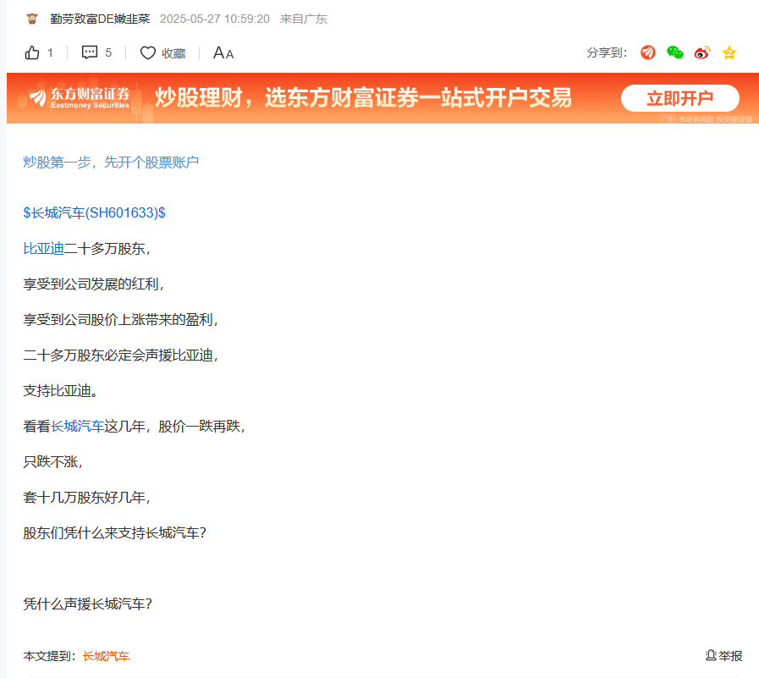The height and width of the screenshot is (678, 759).
Task: Click line 只跌不涨
Action: pos(52,462)
